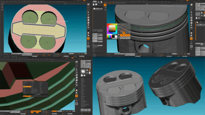Open the Preferences menu above the ring closeup viewport
The height and width of the screenshot is (115, 205).
click(x=29, y=59)
